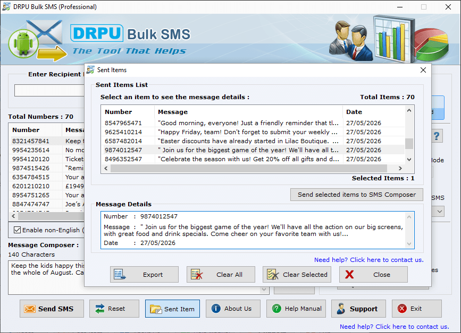461x333 pixels.
Task: Click down arrow of Message Details scrollbar
Action: [x=409, y=243]
